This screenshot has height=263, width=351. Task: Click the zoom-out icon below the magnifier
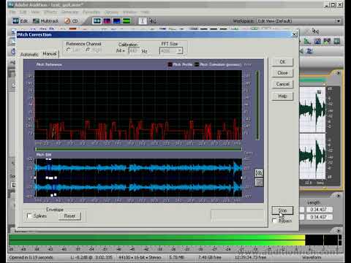click(x=259, y=183)
